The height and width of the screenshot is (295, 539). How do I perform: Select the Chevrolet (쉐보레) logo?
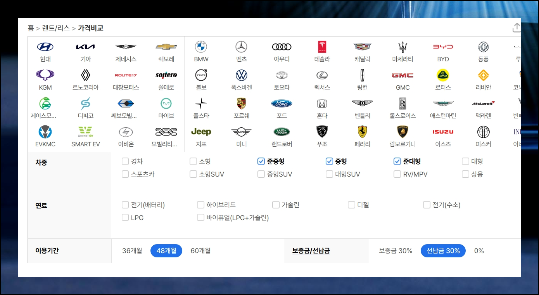pos(166,47)
